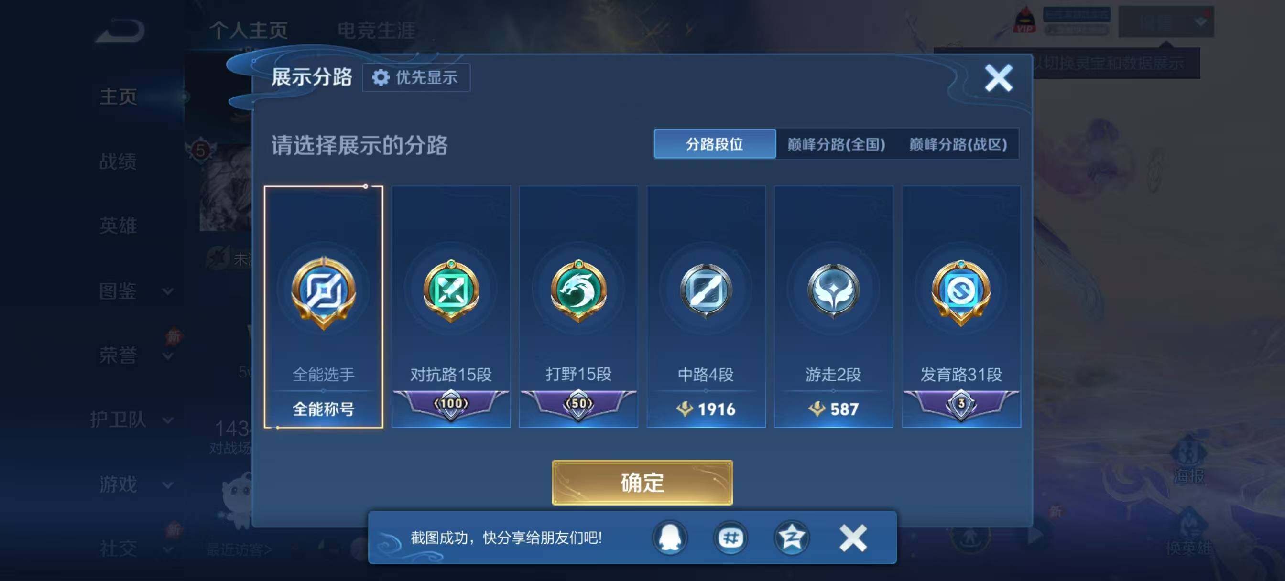
Task: Share screenshot to the hashtag community icon
Action: coord(731,538)
